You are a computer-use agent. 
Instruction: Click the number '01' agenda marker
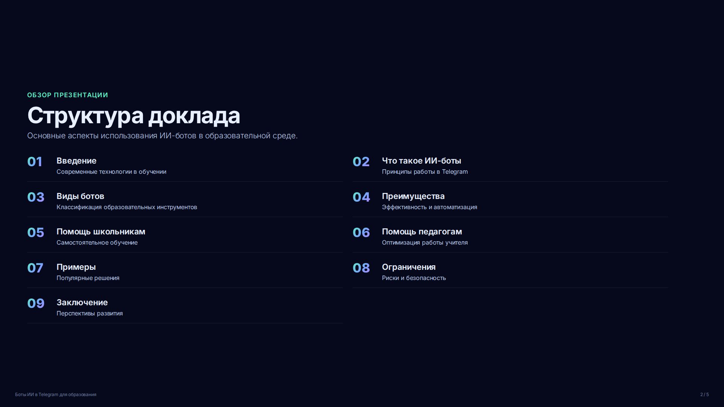click(35, 162)
